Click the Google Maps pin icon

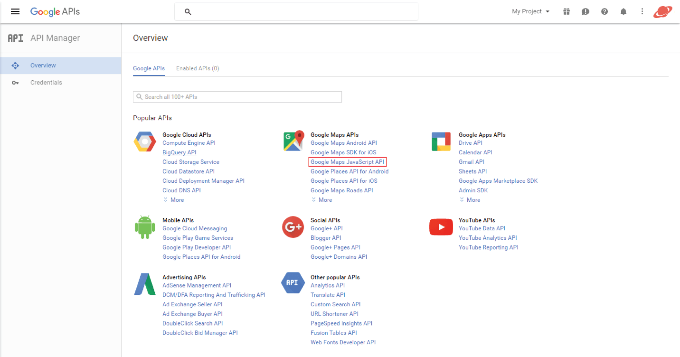(x=293, y=141)
